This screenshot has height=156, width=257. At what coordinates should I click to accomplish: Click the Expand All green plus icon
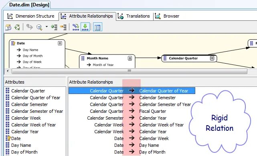[x=54, y=27]
